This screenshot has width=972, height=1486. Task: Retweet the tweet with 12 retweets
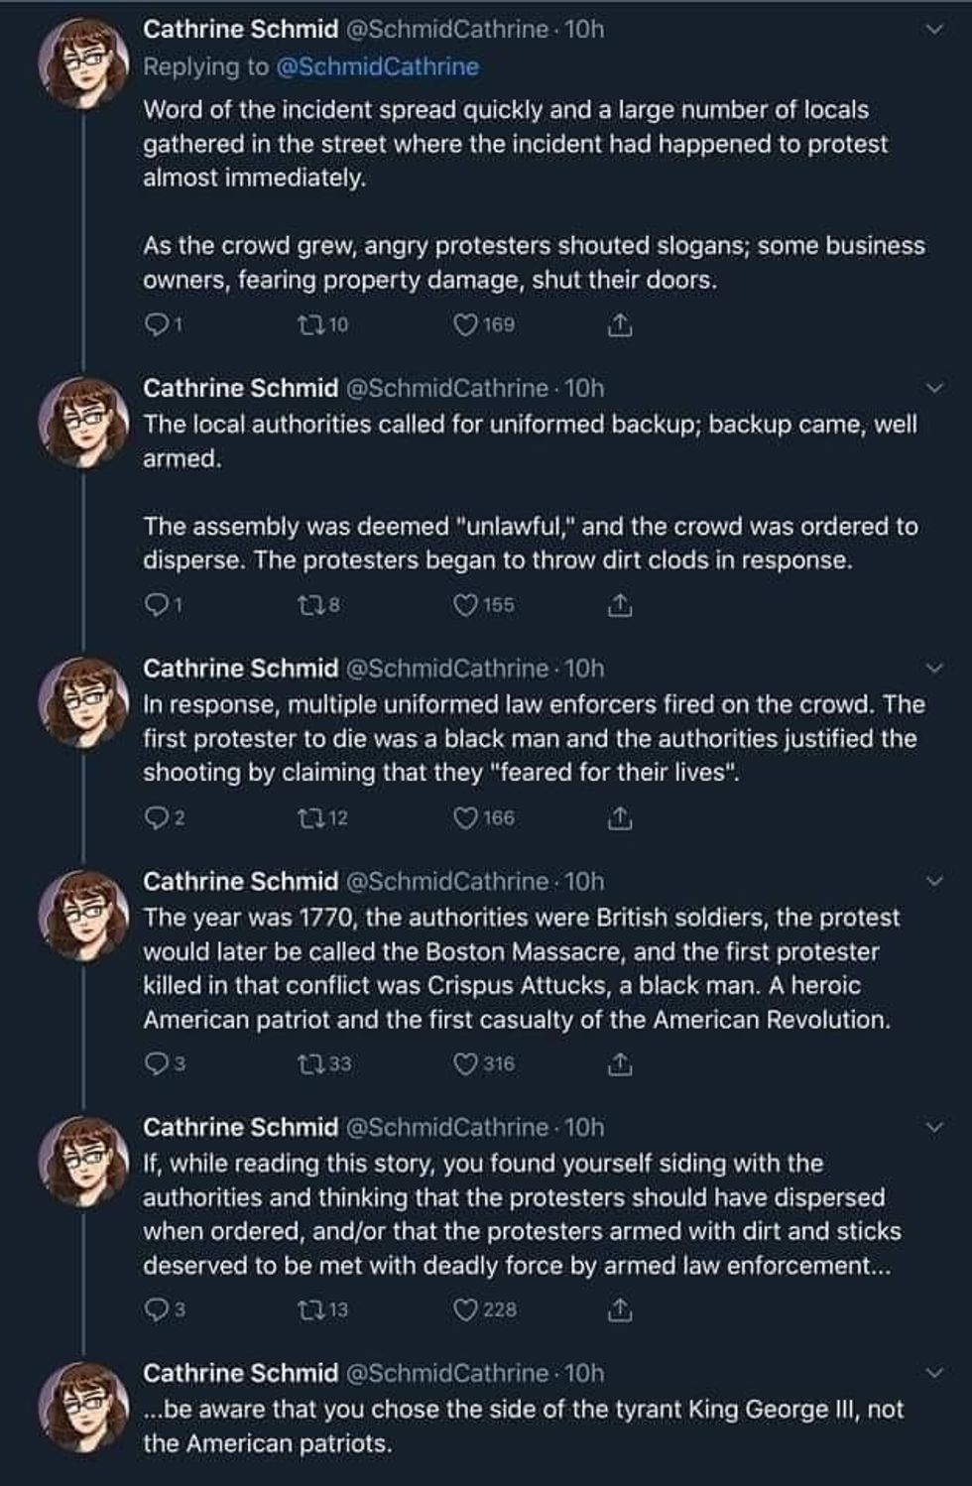pyautogui.click(x=308, y=817)
